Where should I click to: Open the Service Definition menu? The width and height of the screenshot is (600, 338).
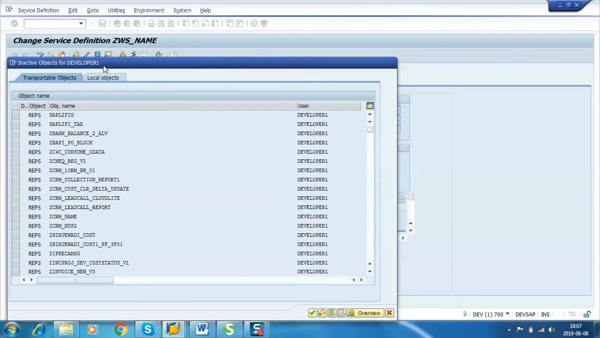38,10
